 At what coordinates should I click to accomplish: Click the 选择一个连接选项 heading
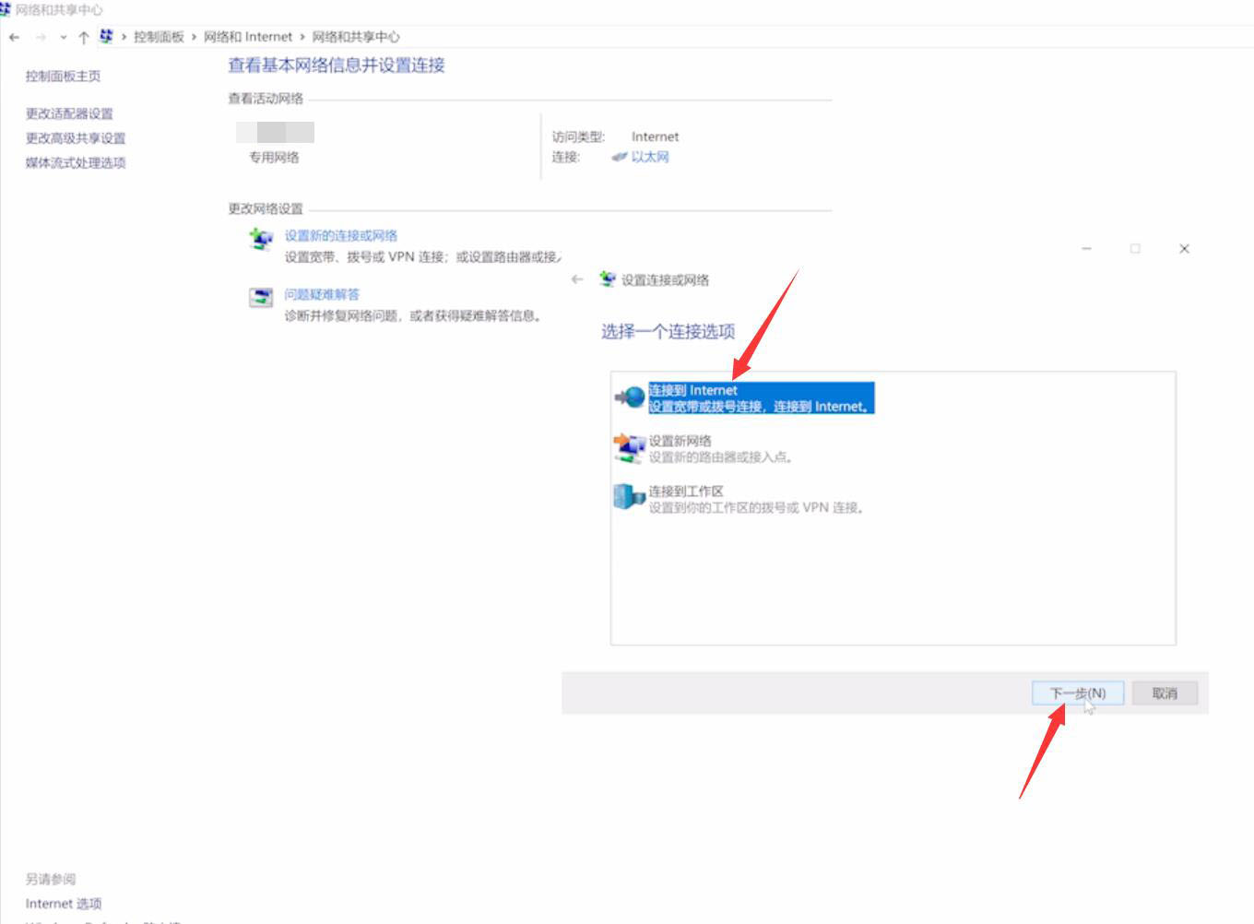(668, 332)
